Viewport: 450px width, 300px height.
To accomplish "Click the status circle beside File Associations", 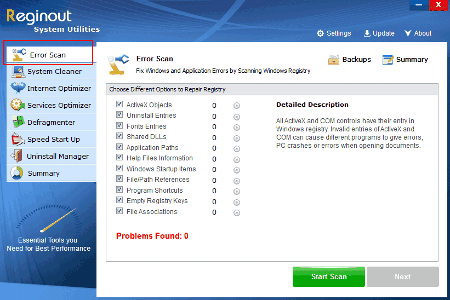I will 236,213.
